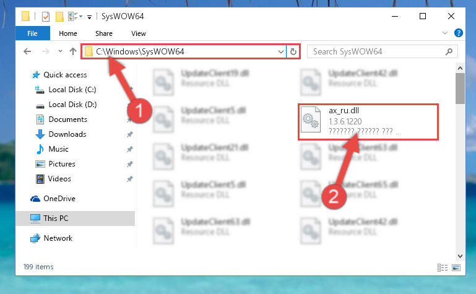Screen dimensions: 476x294
Task: Click the search magnifier icon
Action: click(449, 51)
